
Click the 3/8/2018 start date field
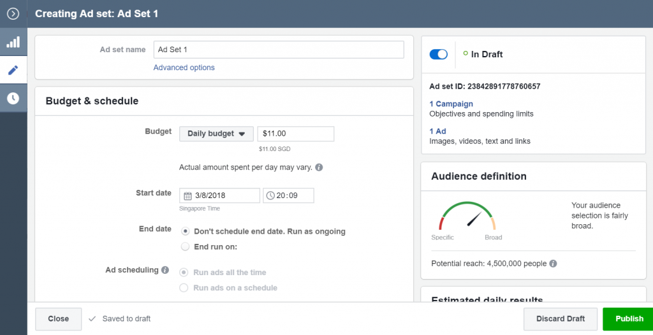click(x=219, y=196)
